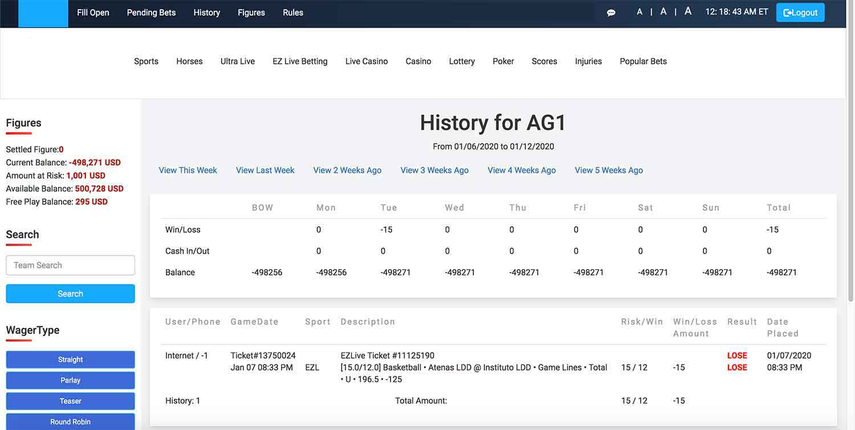
Task: Filter wagers by Parlay type
Action: tap(70, 380)
